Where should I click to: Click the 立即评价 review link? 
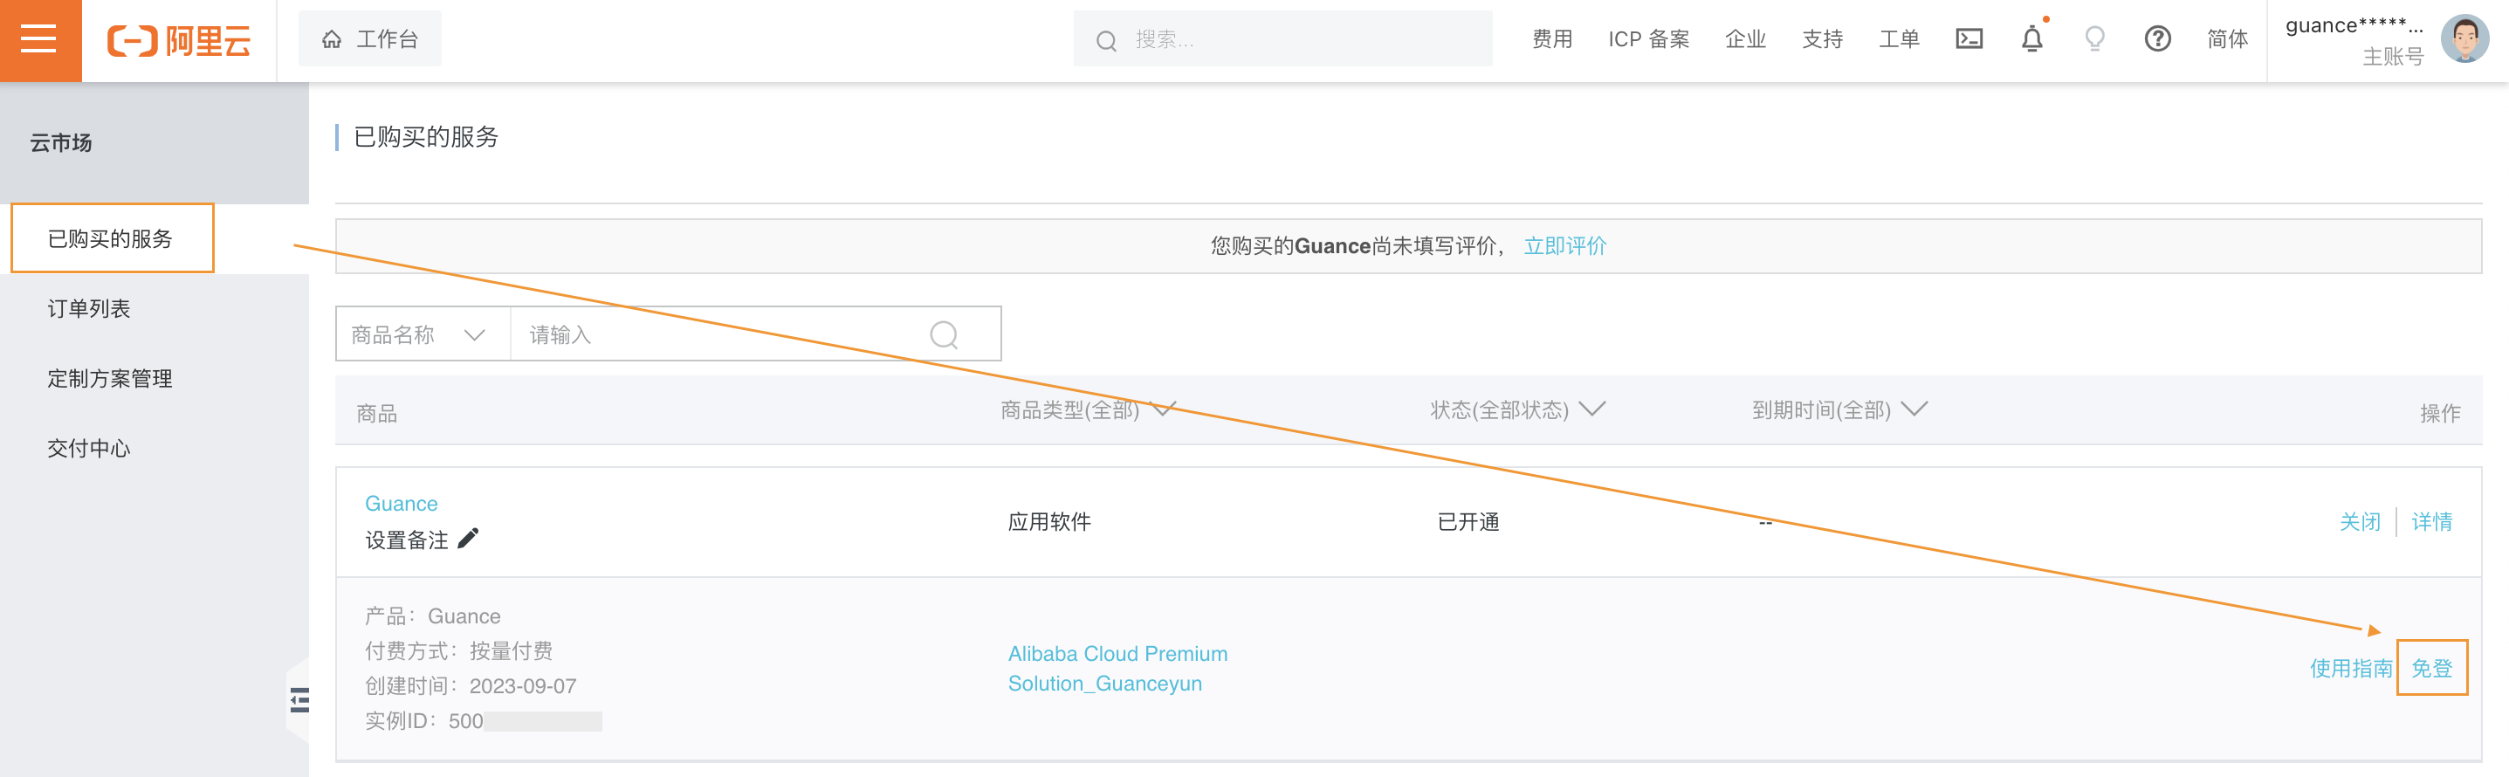pos(1564,246)
